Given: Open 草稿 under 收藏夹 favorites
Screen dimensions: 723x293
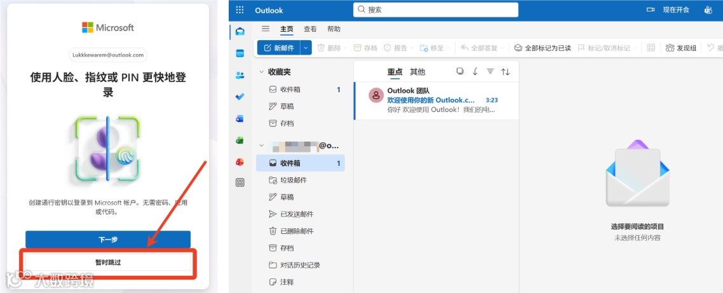Looking at the screenshot, I should pyautogui.click(x=300, y=106).
